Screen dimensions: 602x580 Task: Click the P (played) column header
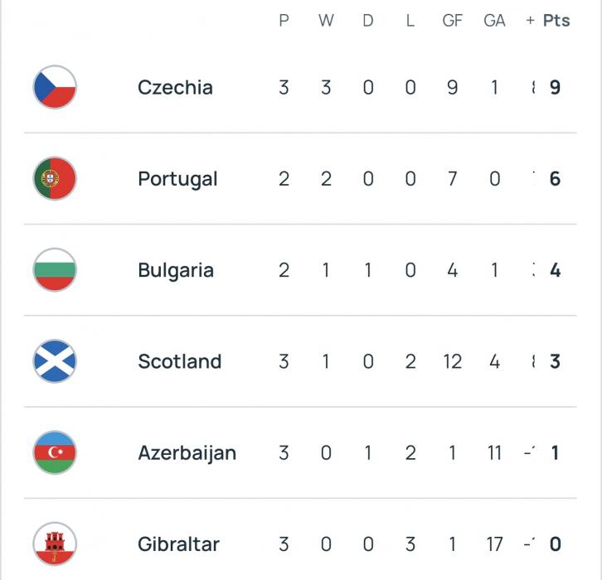tap(284, 21)
